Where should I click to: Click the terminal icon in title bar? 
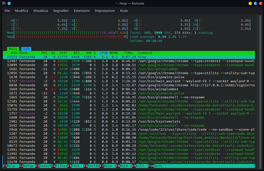(4, 4)
